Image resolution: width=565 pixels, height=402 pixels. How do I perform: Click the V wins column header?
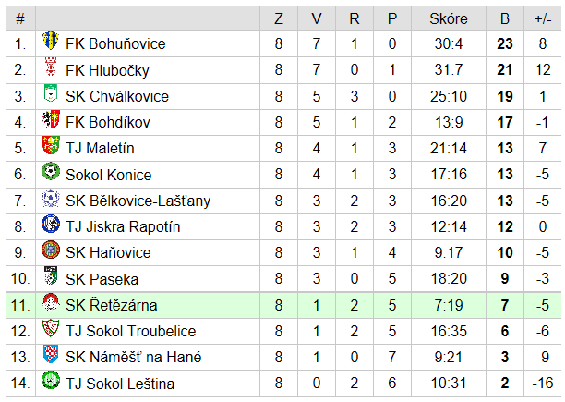[x=317, y=18]
